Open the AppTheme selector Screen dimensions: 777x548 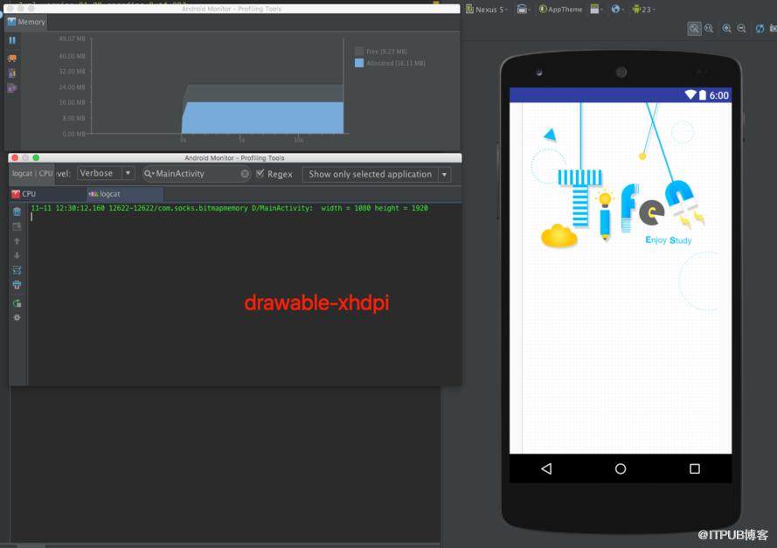(x=561, y=10)
